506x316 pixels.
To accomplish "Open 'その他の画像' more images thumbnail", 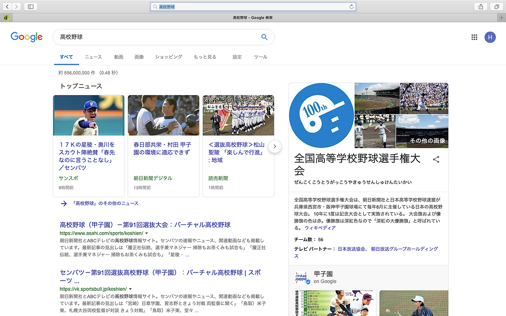I will pyautogui.click(x=422, y=131).
